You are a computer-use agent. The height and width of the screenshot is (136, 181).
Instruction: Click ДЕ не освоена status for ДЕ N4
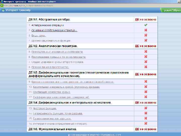[146, 103]
